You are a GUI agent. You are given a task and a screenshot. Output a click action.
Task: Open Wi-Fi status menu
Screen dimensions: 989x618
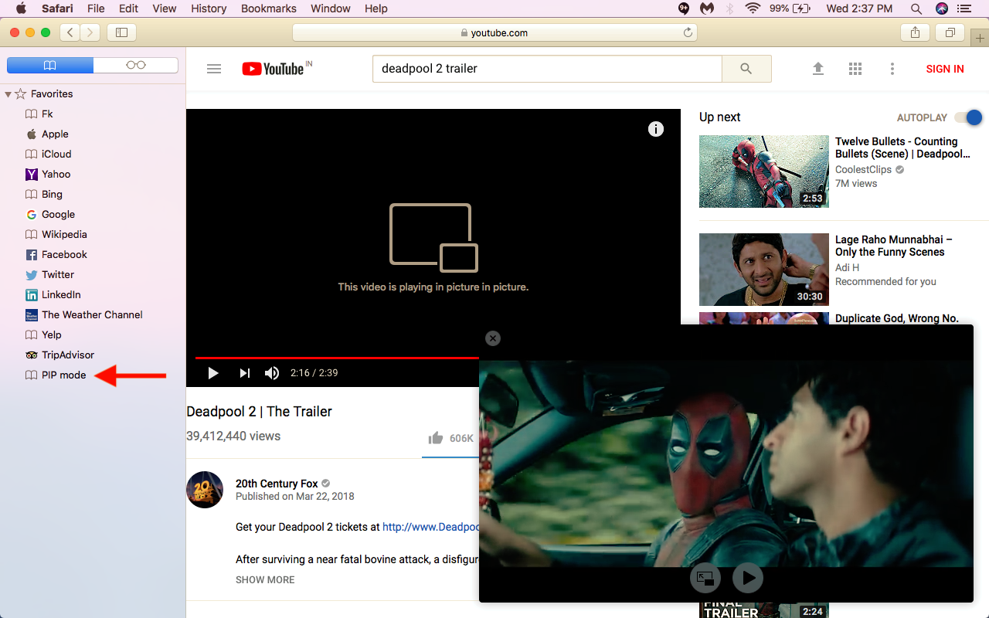click(x=753, y=8)
